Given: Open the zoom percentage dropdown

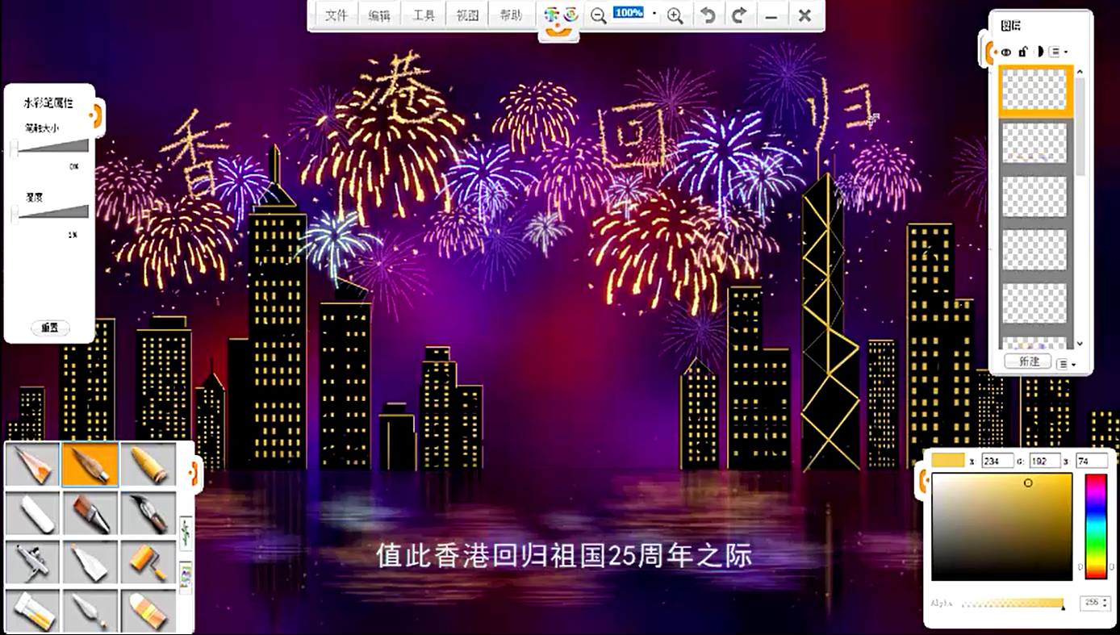Looking at the screenshot, I should click(x=654, y=15).
